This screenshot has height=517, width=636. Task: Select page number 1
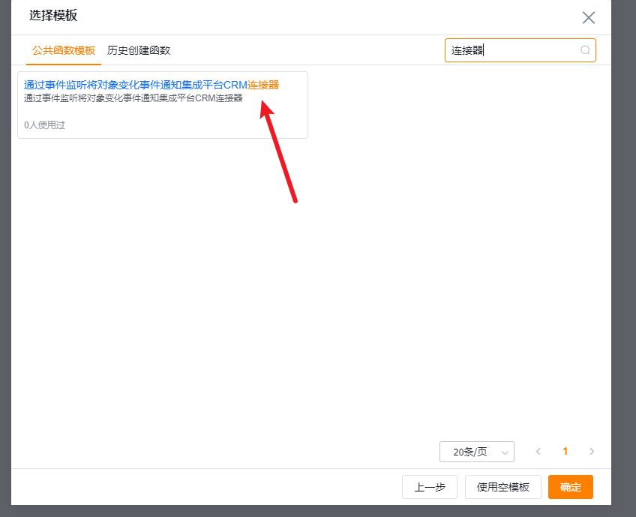565,451
